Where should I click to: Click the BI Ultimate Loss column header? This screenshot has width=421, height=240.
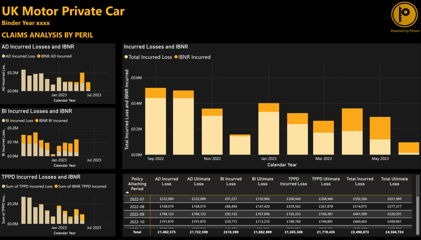263,181
